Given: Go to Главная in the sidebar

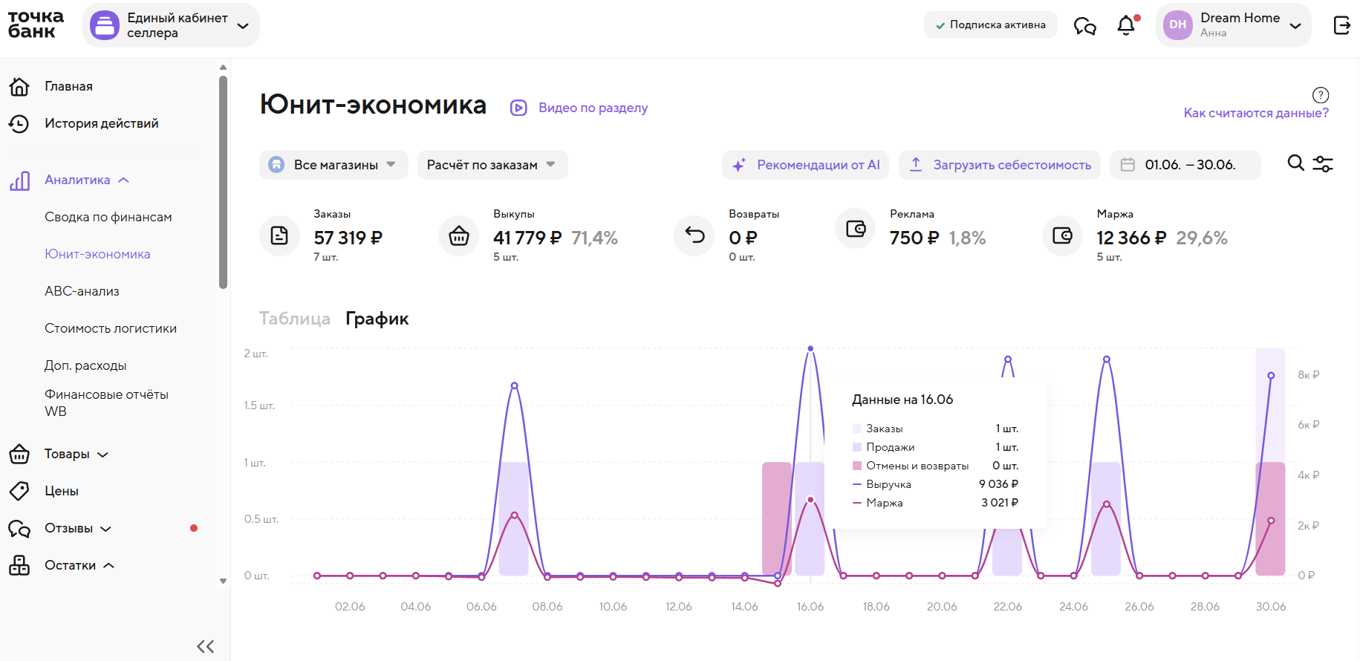Looking at the screenshot, I should point(68,86).
